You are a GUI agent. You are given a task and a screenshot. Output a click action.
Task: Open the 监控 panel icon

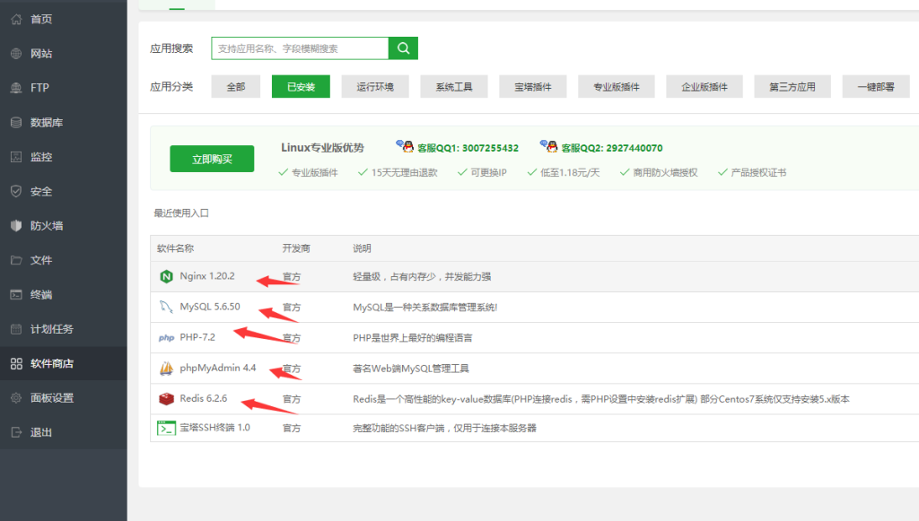[x=38, y=157]
